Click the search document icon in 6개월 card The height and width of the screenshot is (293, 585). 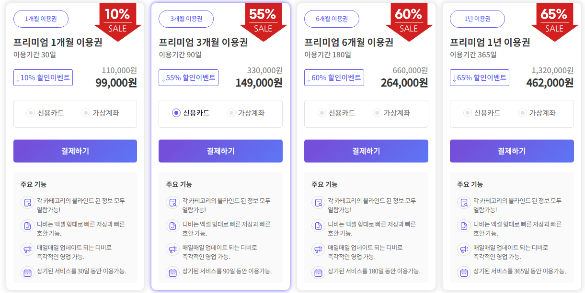point(319,202)
